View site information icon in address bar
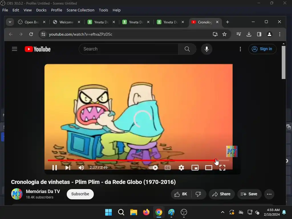This screenshot has height=219, width=292. (43, 34)
